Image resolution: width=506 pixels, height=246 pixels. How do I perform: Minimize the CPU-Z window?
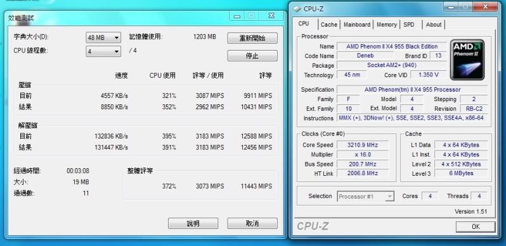tap(451, 7)
